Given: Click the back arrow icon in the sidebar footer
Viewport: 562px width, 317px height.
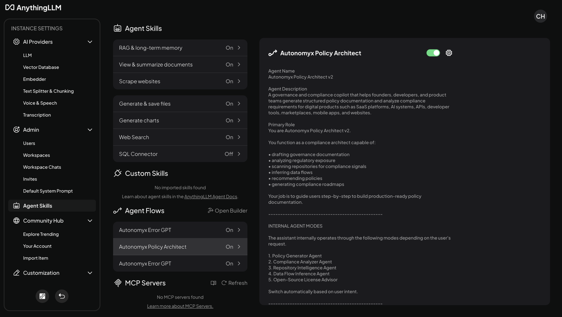Looking at the screenshot, I should coord(61,296).
